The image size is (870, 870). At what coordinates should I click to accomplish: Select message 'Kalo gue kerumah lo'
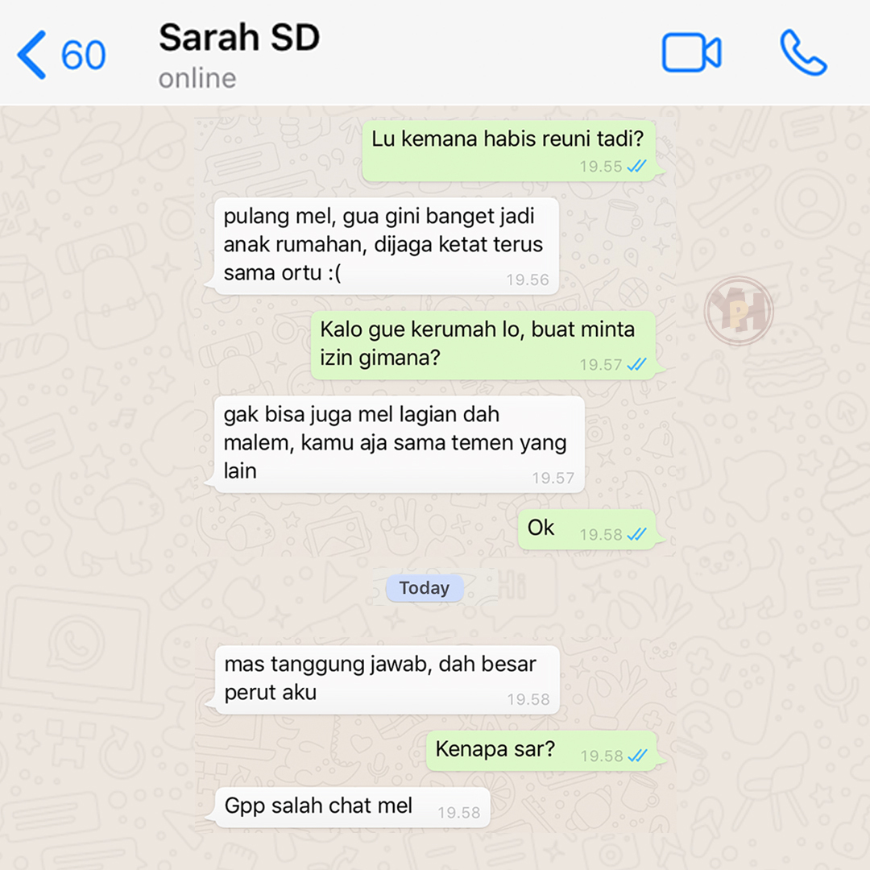483,346
